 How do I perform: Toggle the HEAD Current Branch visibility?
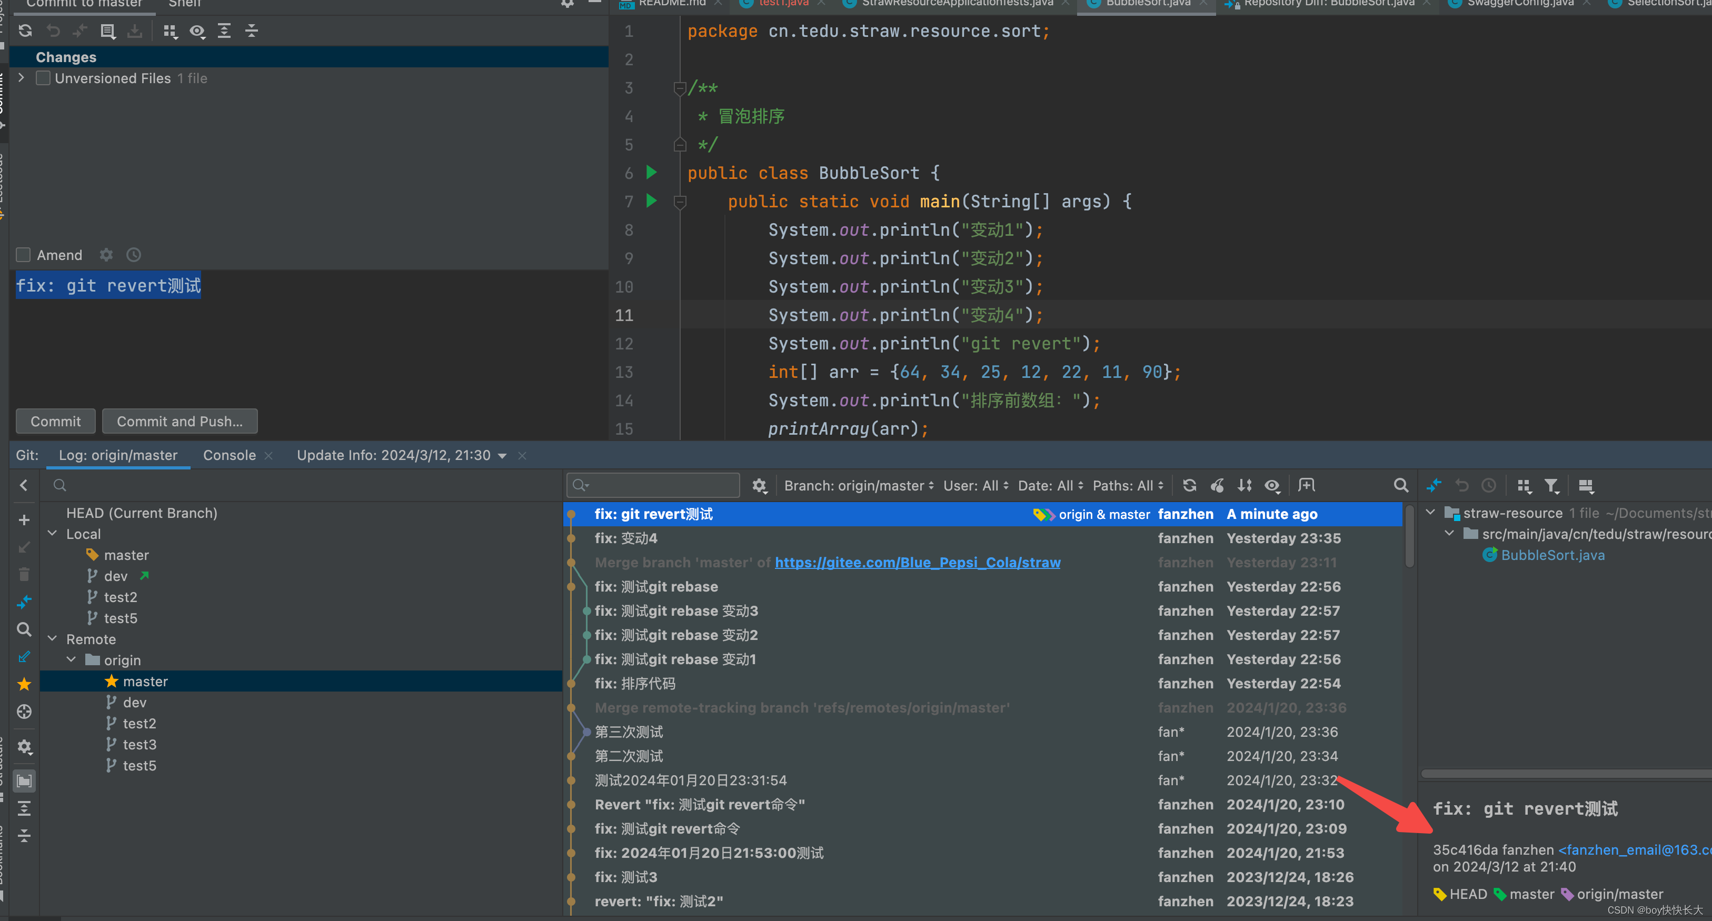pos(141,513)
